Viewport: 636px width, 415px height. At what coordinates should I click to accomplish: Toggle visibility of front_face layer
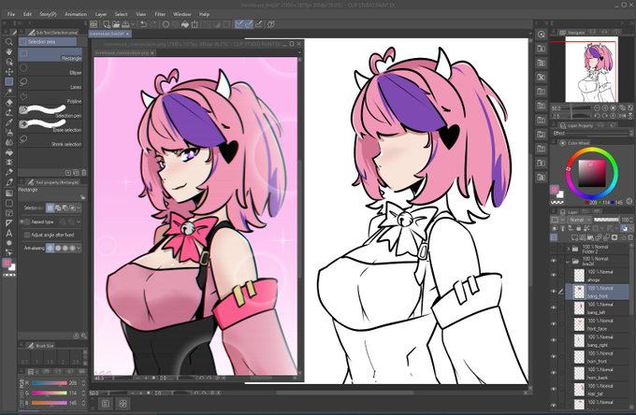tap(554, 324)
